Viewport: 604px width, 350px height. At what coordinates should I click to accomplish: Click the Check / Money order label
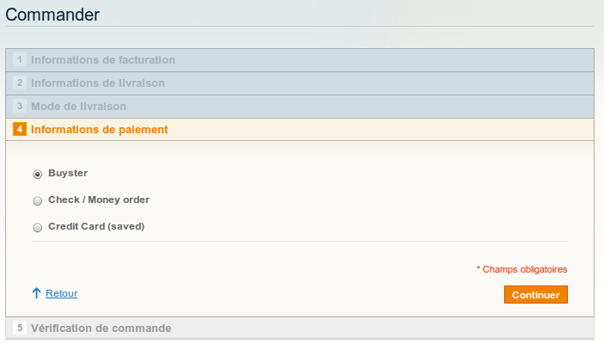coord(99,200)
